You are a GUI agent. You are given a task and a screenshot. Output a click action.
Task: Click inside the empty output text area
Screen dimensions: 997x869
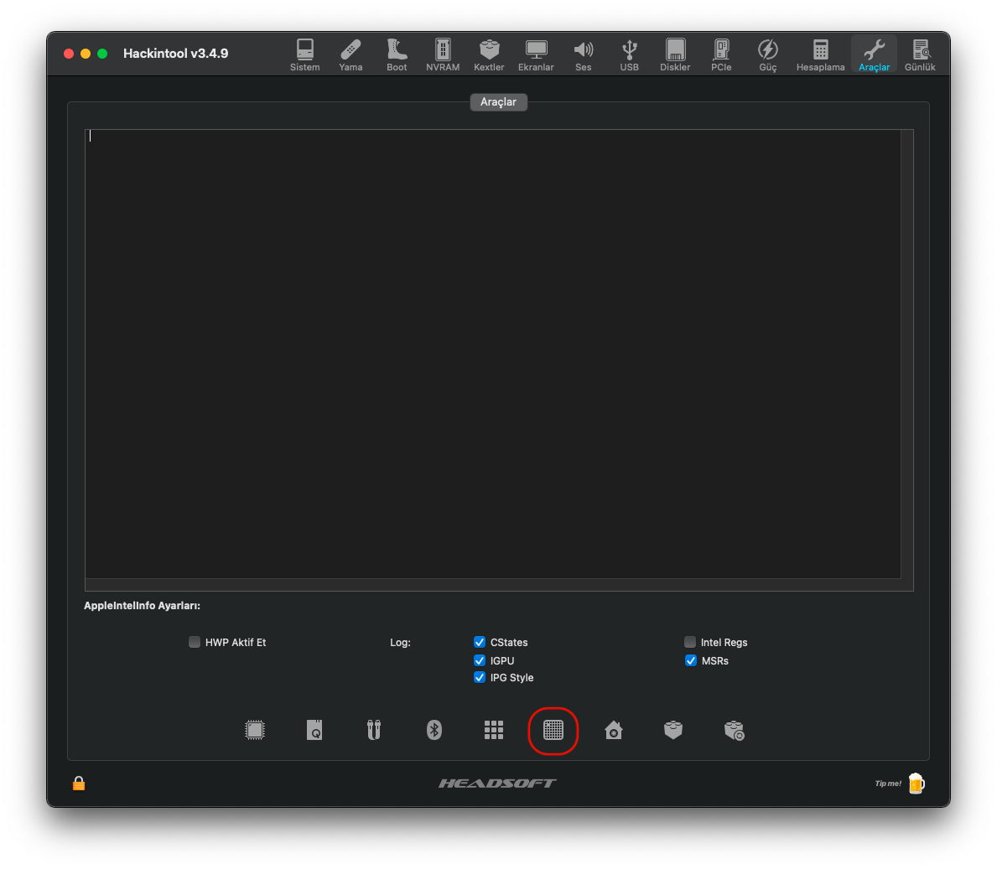[x=493, y=352]
